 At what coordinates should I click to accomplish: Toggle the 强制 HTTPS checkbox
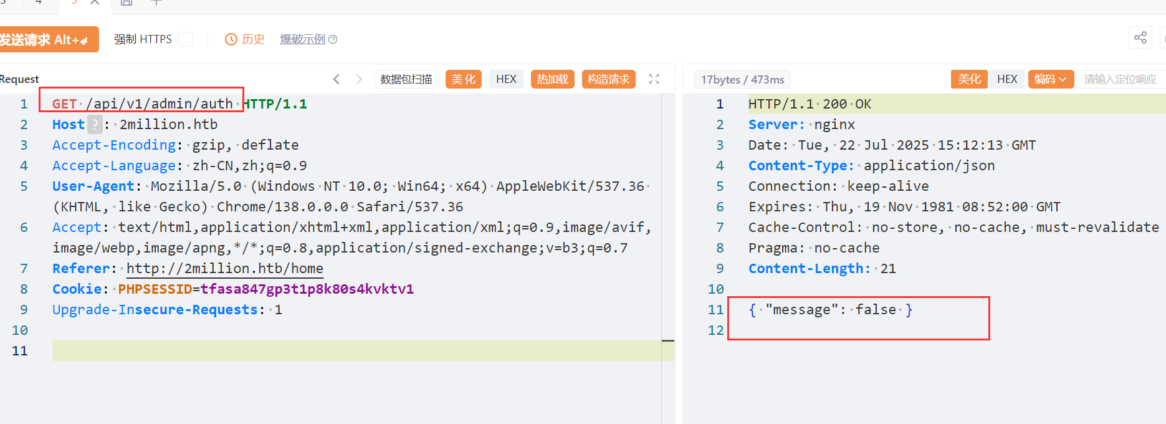[185, 39]
